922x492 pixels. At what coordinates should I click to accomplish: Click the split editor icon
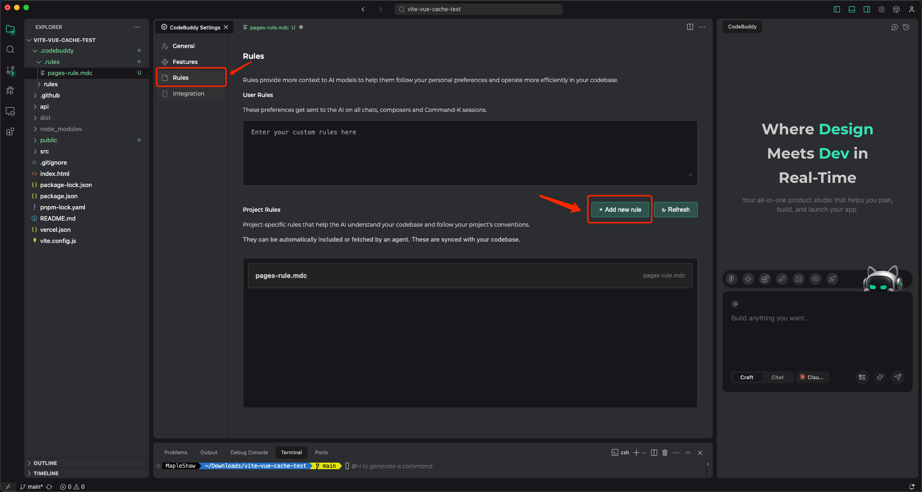(690, 27)
